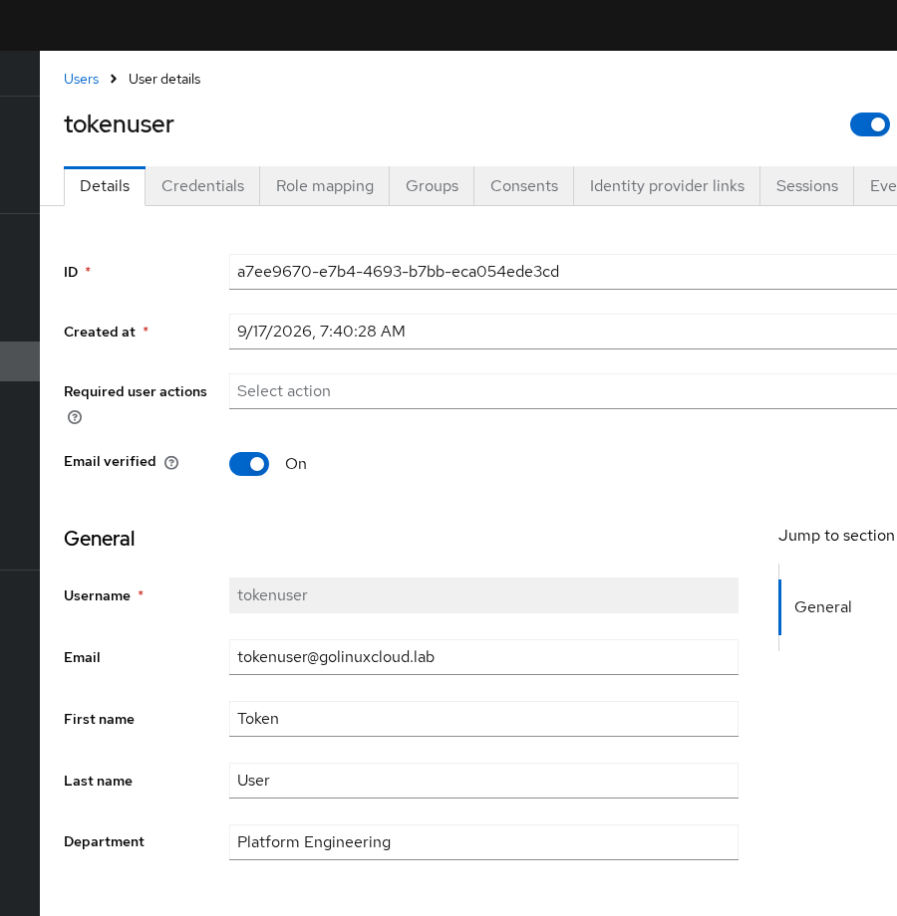
Task: Click the 'Department' label
Action: point(104,841)
